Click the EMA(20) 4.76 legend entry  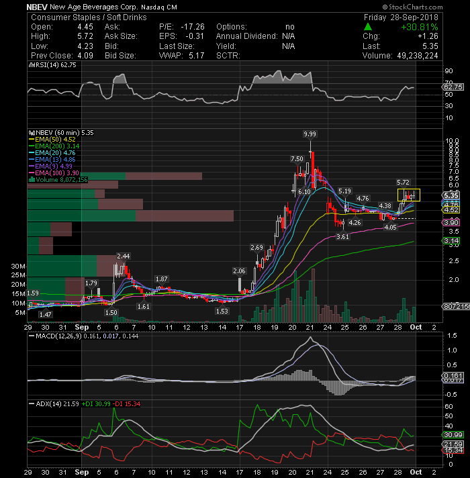click(52, 152)
